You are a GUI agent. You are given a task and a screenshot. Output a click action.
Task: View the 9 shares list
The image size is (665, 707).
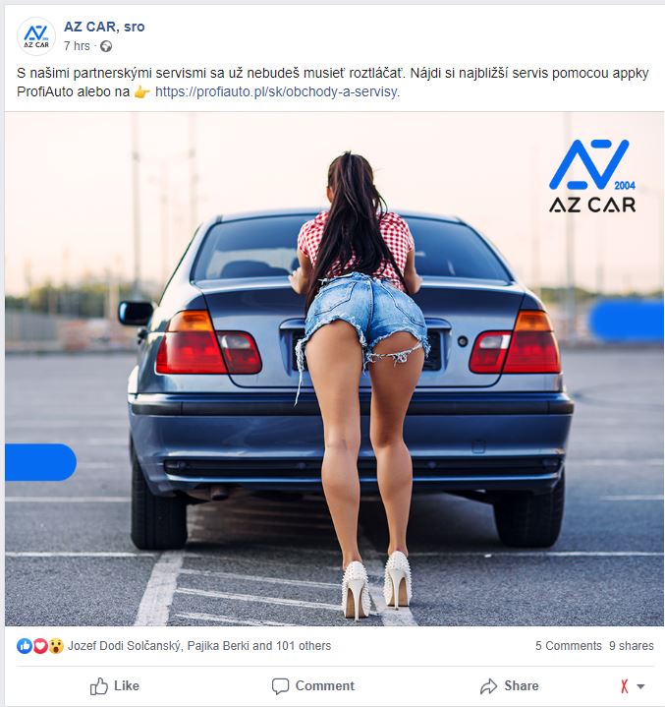tap(632, 646)
